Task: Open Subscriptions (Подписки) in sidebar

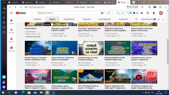Action: (11, 40)
